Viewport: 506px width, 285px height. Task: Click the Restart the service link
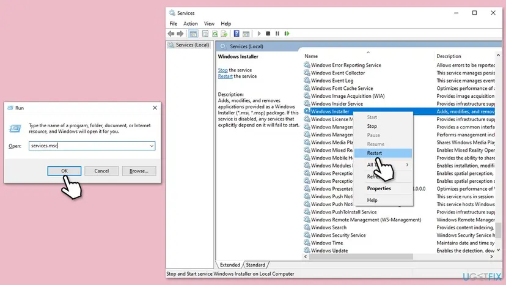tap(226, 76)
